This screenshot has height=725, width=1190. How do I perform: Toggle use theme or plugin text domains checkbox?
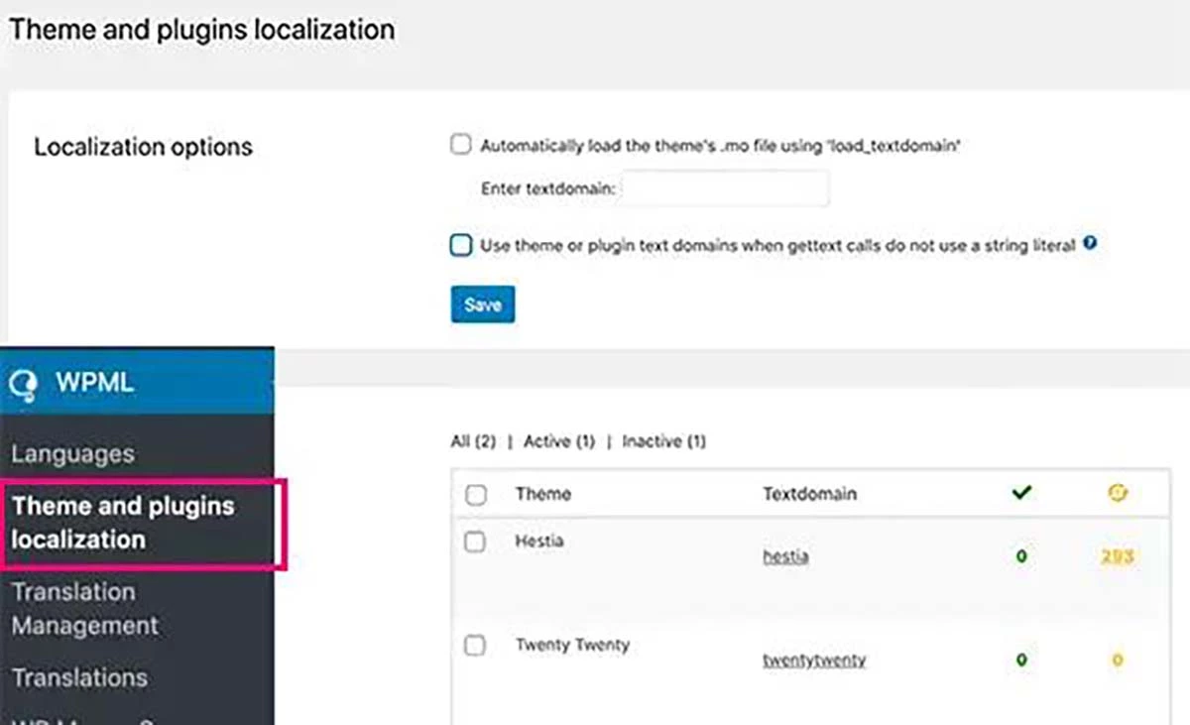coord(460,245)
